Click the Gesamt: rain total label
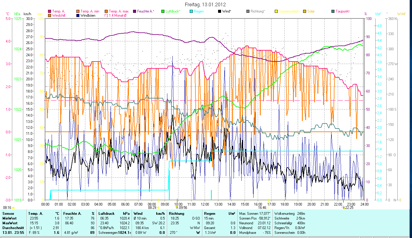412x238 pixels. [210, 228]
